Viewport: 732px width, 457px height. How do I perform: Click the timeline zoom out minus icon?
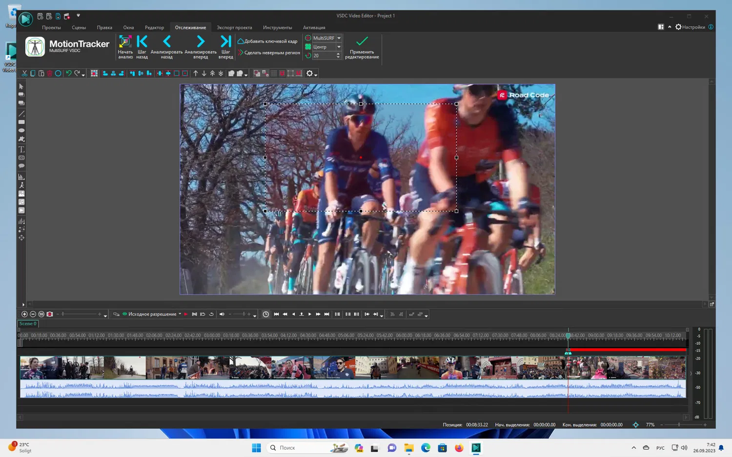click(33, 314)
